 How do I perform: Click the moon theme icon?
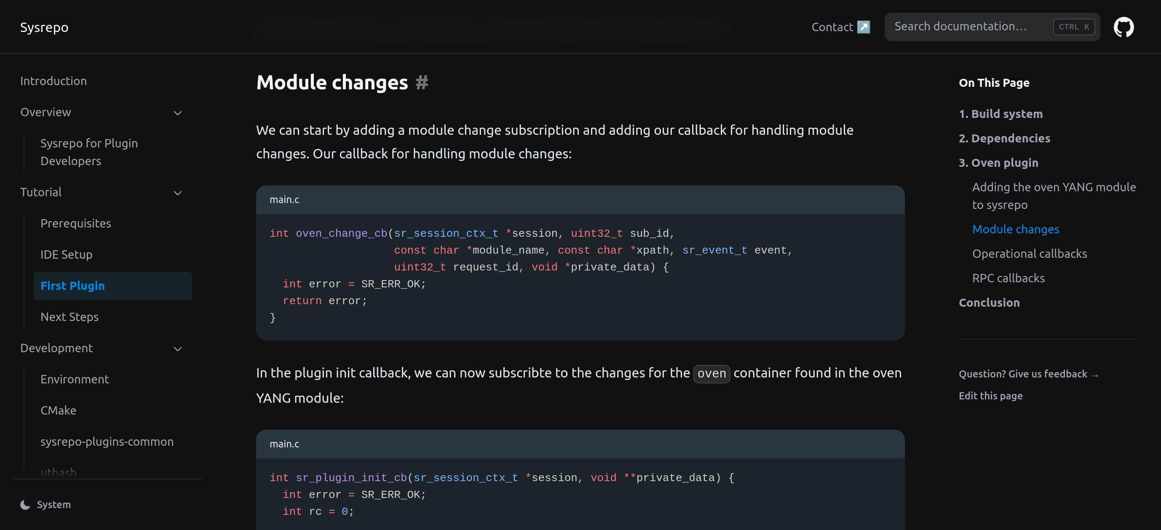(x=25, y=505)
